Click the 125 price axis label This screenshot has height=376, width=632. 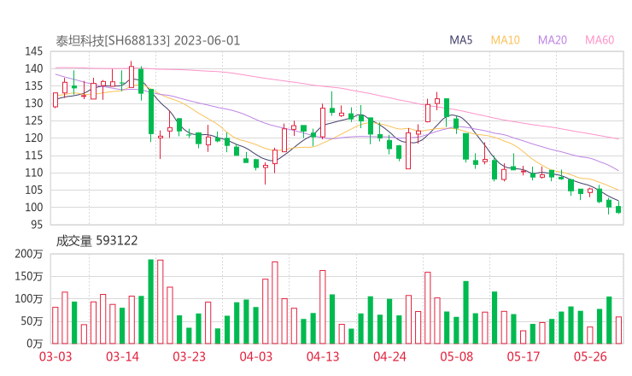[33, 120]
